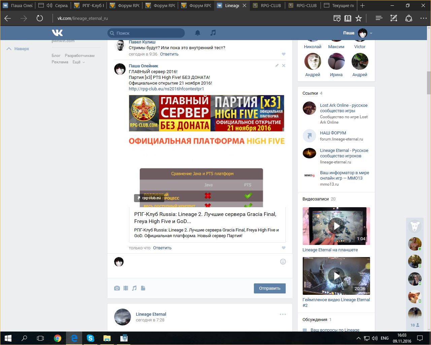Open the VK friends online counter
Viewport: 431px width, 345px height.
coord(415,325)
